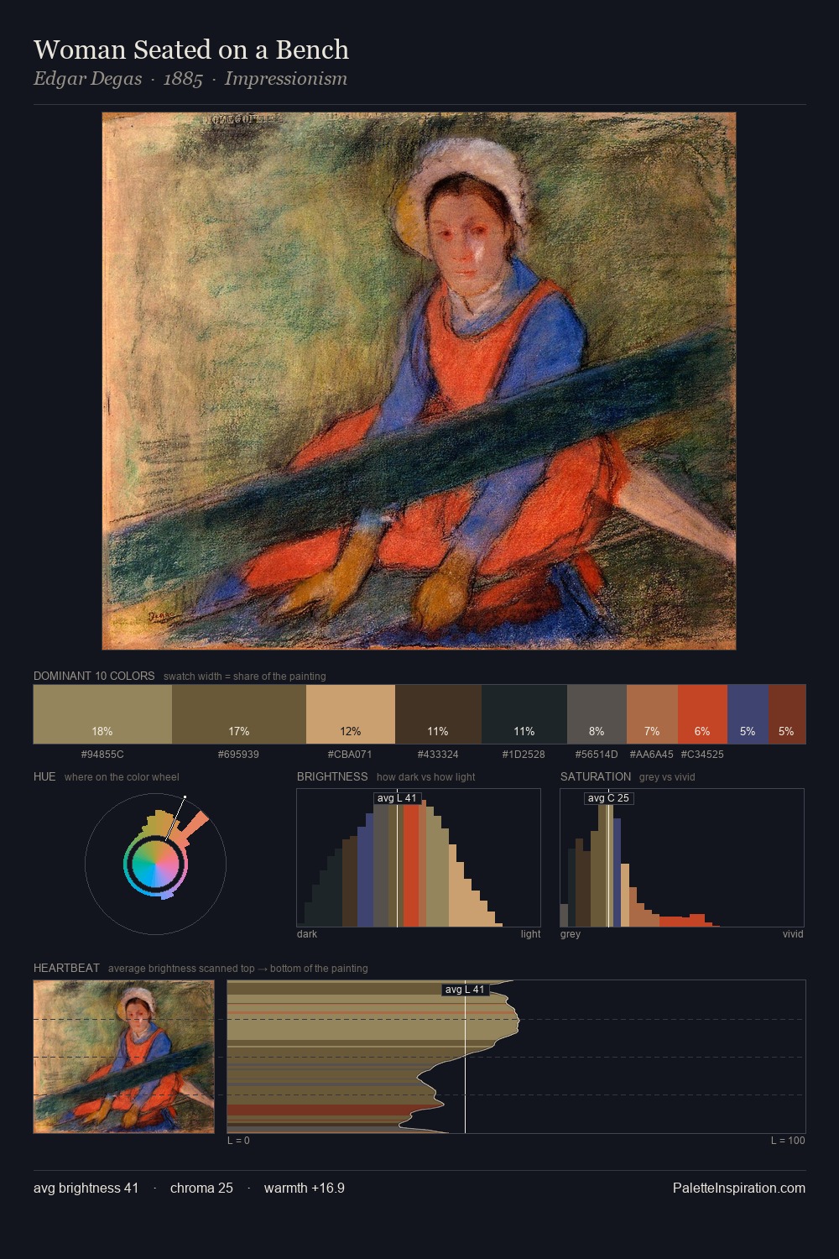Screen dimensions: 839x1259
Task: Click the #56514D hex code
Action: coord(597,755)
